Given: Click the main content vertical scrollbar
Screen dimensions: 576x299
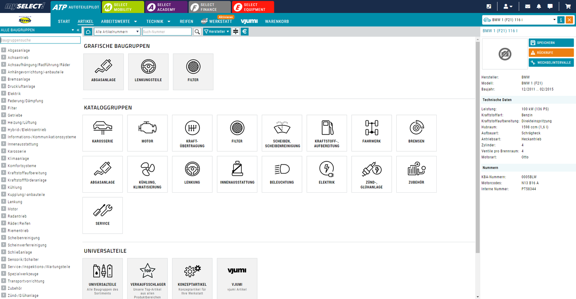Looking at the screenshot, I should [478, 147].
